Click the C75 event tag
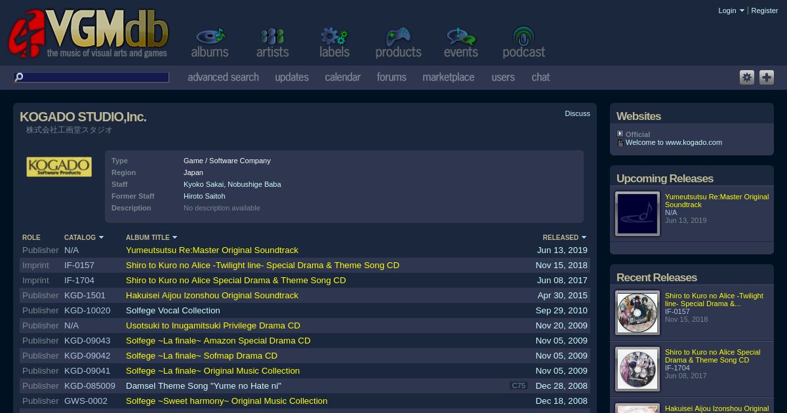This screenshot has height=413, width=787. 519,386
